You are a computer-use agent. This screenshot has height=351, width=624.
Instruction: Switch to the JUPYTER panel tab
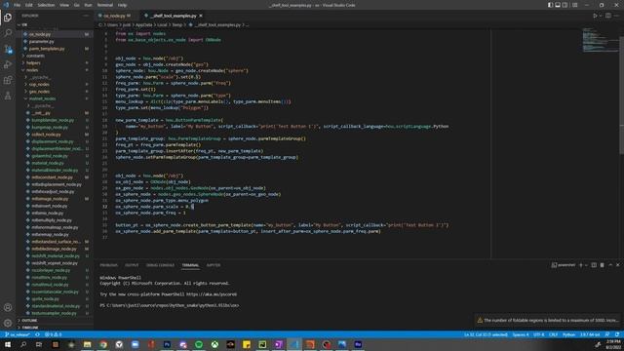tap(214, 265)
